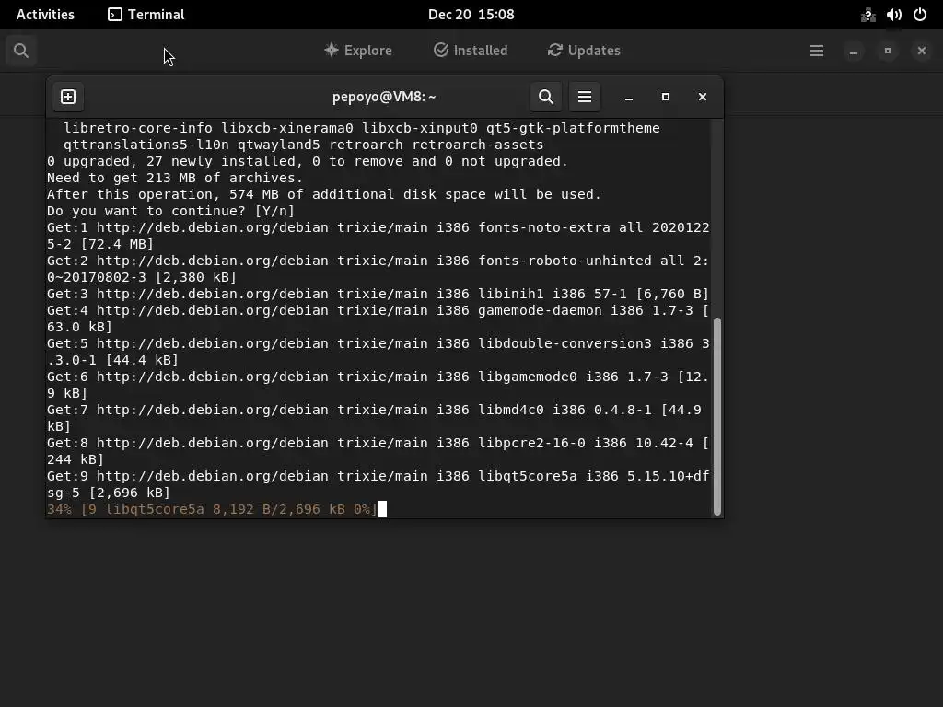Maximize the Software window
This screenshot has height=707, width=943.
pos(887,52)
